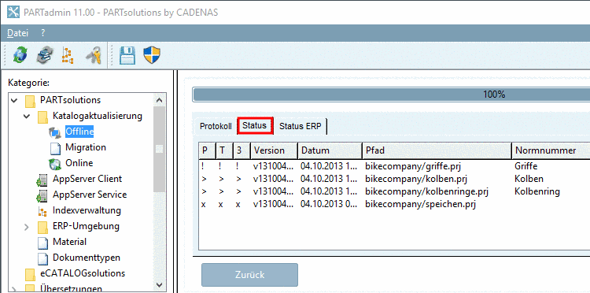Collapse the Katalogaktualisierung tree node
590x293 pixels.
pos(27,116)
